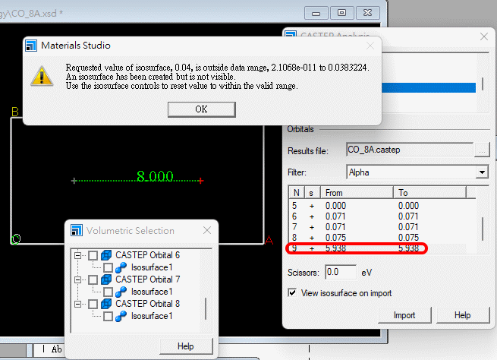Click the From column header in orbitals list
This screenshot has height=360, width=497.
point(357,193)
